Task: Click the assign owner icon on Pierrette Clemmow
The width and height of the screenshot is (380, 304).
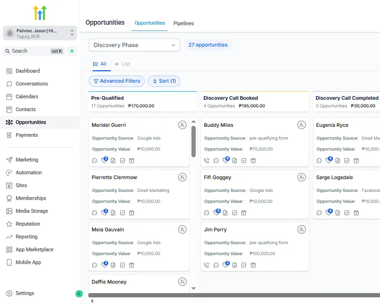Action: (x=182, y=177)
